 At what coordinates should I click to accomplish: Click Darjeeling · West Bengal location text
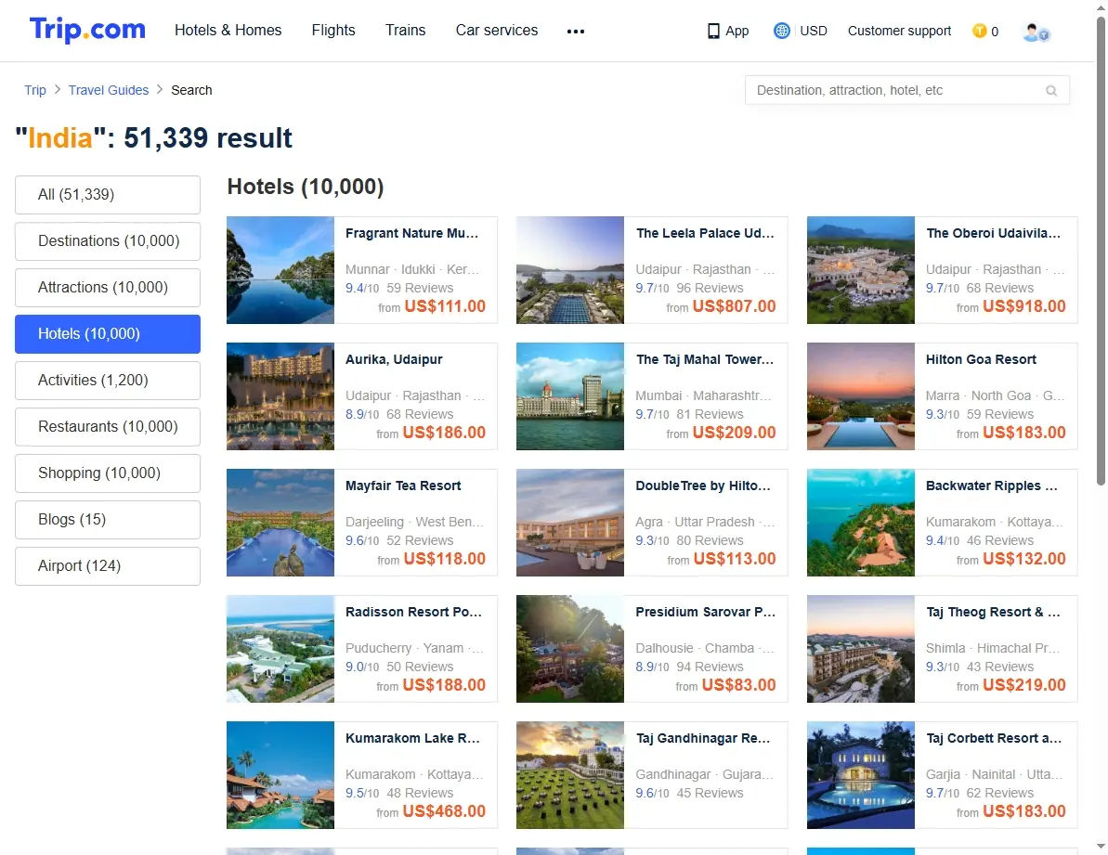click(x=415, y=523)
